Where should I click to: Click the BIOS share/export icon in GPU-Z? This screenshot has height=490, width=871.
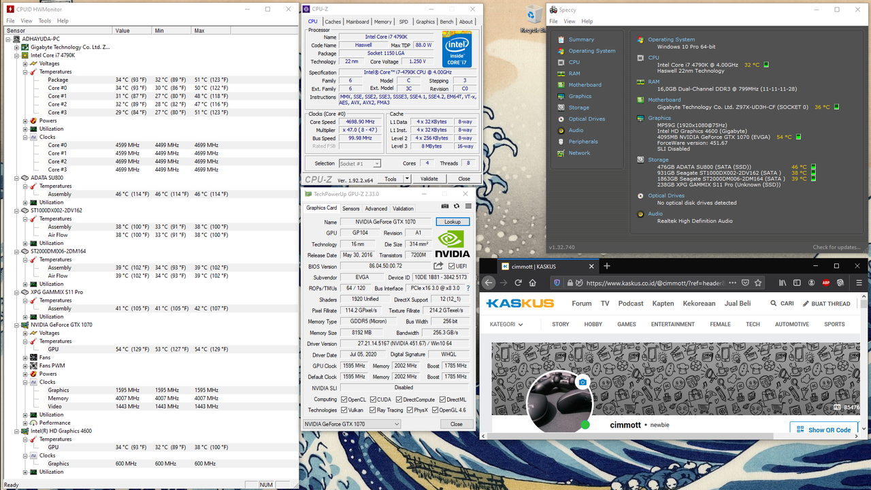pos(439,266)
